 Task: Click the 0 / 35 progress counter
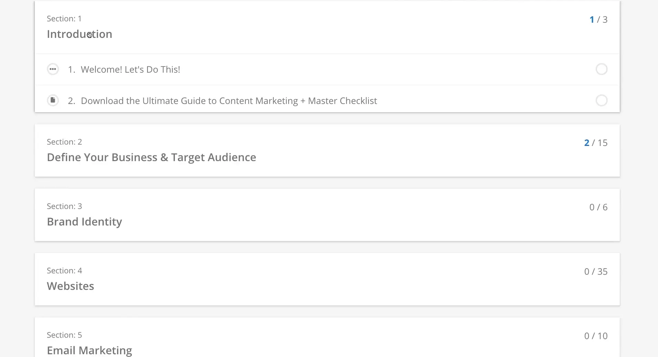596,272
